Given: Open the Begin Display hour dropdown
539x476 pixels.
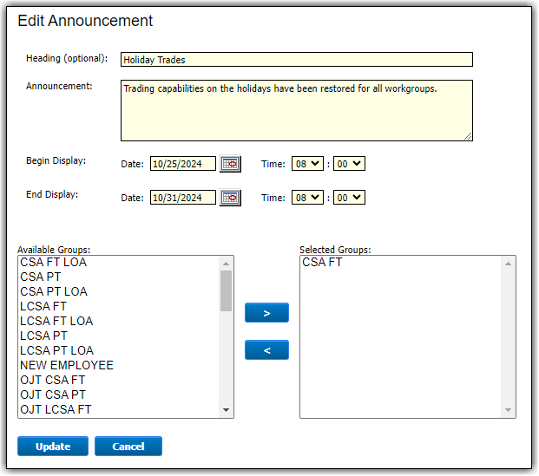Looking at the screenshot, I should [307, 164].
